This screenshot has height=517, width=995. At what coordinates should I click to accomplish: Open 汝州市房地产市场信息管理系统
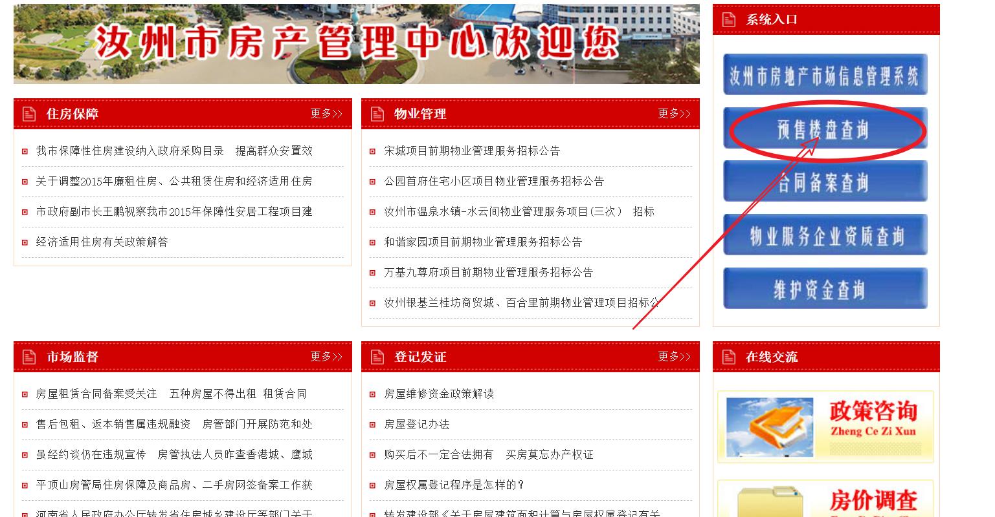825,74
